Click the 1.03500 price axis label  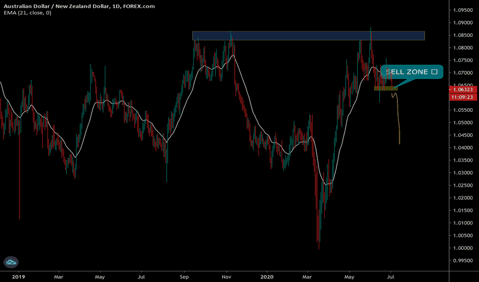pyautogui.click(x=463, y=160)
